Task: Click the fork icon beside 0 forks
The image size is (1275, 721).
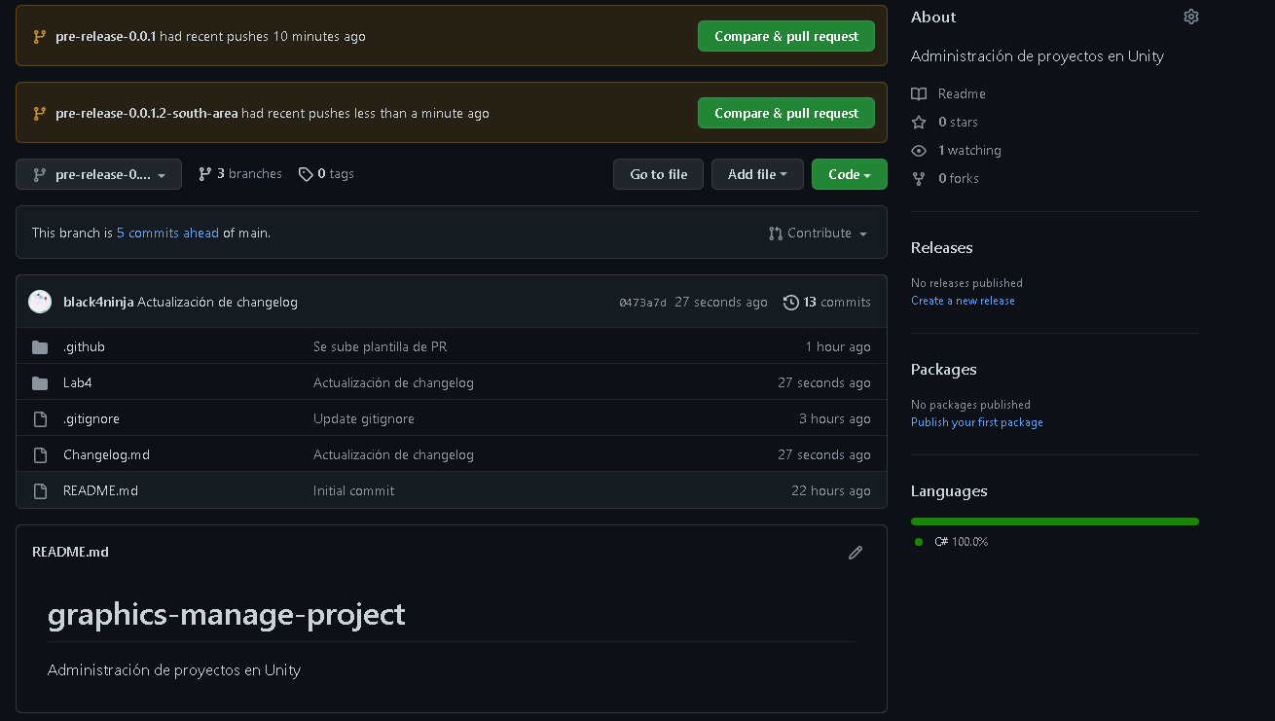Action: pyautogui.click(x=919, y=178)
